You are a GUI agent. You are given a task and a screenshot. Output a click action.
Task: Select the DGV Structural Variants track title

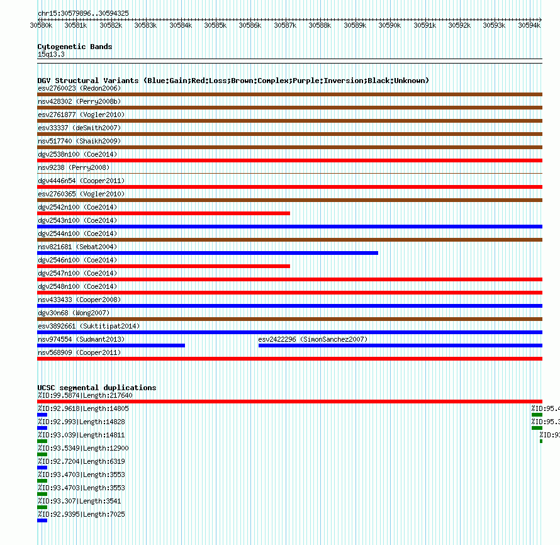point(233,81)
